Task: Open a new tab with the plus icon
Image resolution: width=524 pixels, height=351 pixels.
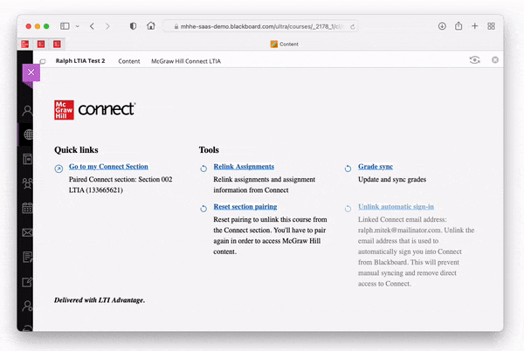Action: 475,26
